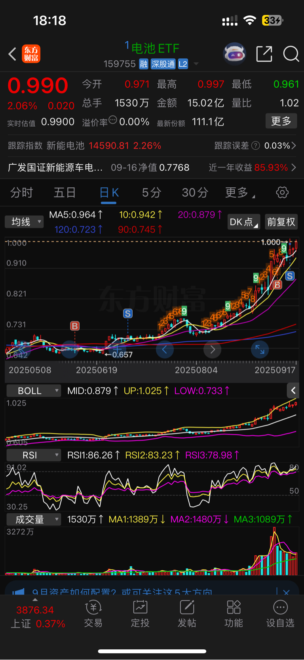Viewport: 304px width, 660px height.
Task: Expand the stock code dropdown arrow
Action: pos(196,64)
